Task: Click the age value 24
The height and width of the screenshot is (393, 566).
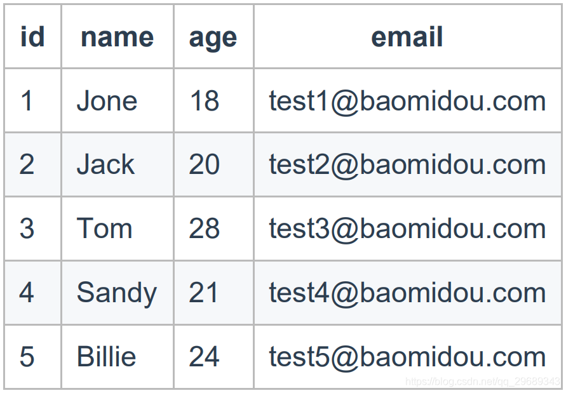Action: 204,357
